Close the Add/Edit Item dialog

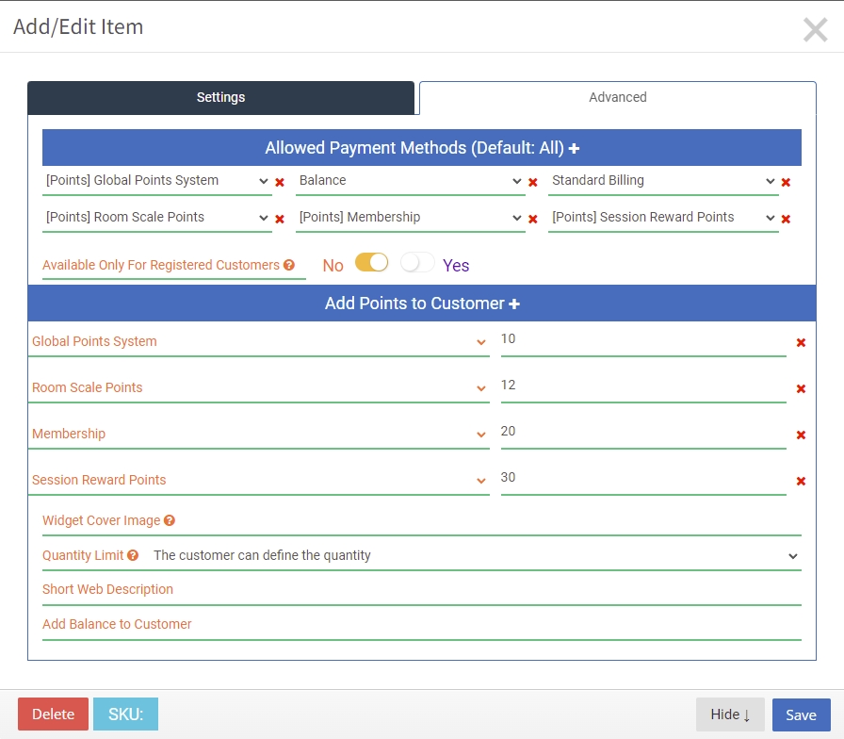[x=816, y=29]
